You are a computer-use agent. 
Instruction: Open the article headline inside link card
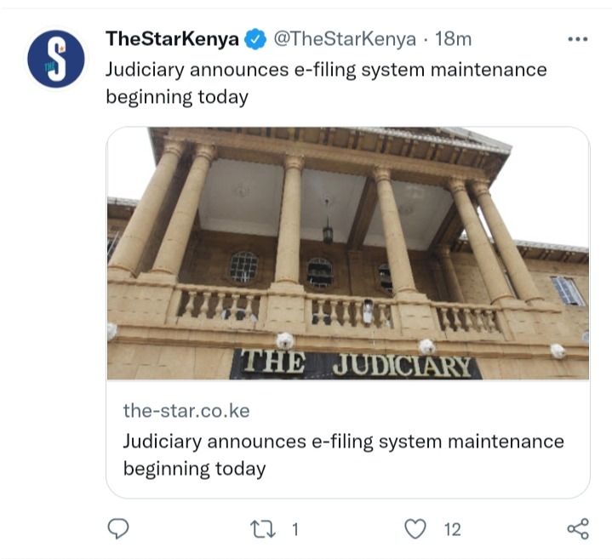click(x=344, y=455)
